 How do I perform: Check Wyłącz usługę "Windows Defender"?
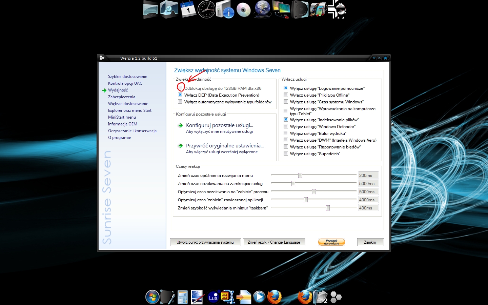point(286,126)
